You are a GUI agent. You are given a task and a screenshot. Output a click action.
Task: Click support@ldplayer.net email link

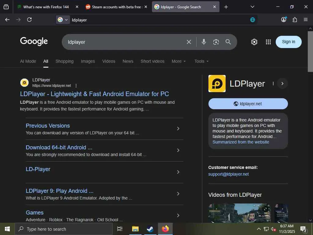229,174
